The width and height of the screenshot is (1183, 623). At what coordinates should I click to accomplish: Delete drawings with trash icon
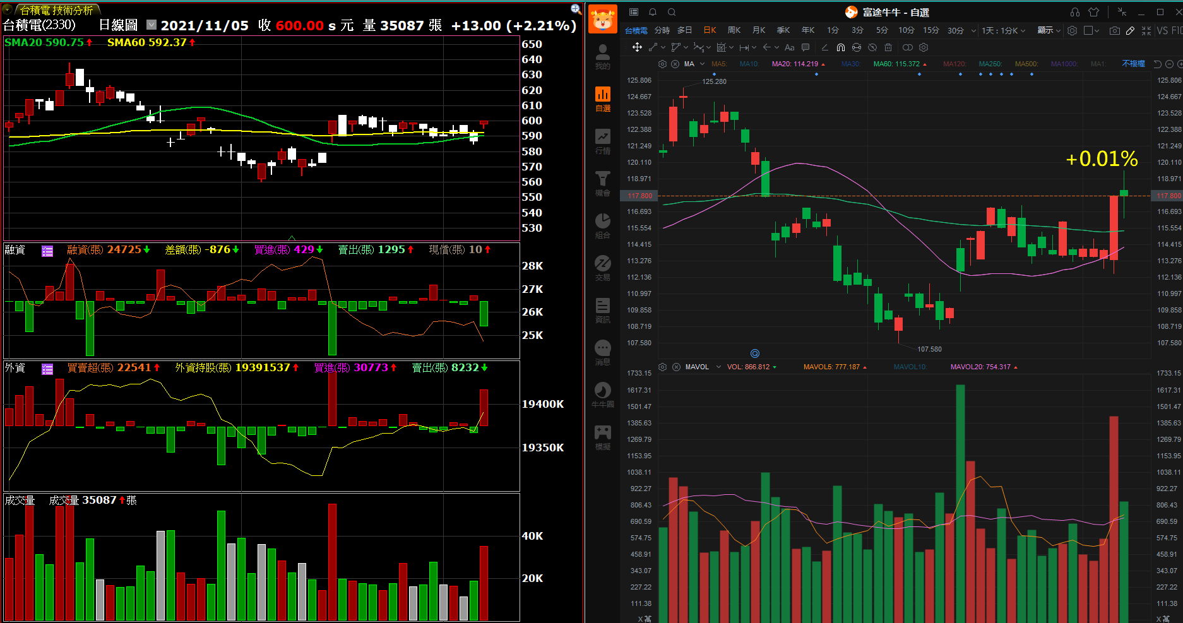click(888, 47)
